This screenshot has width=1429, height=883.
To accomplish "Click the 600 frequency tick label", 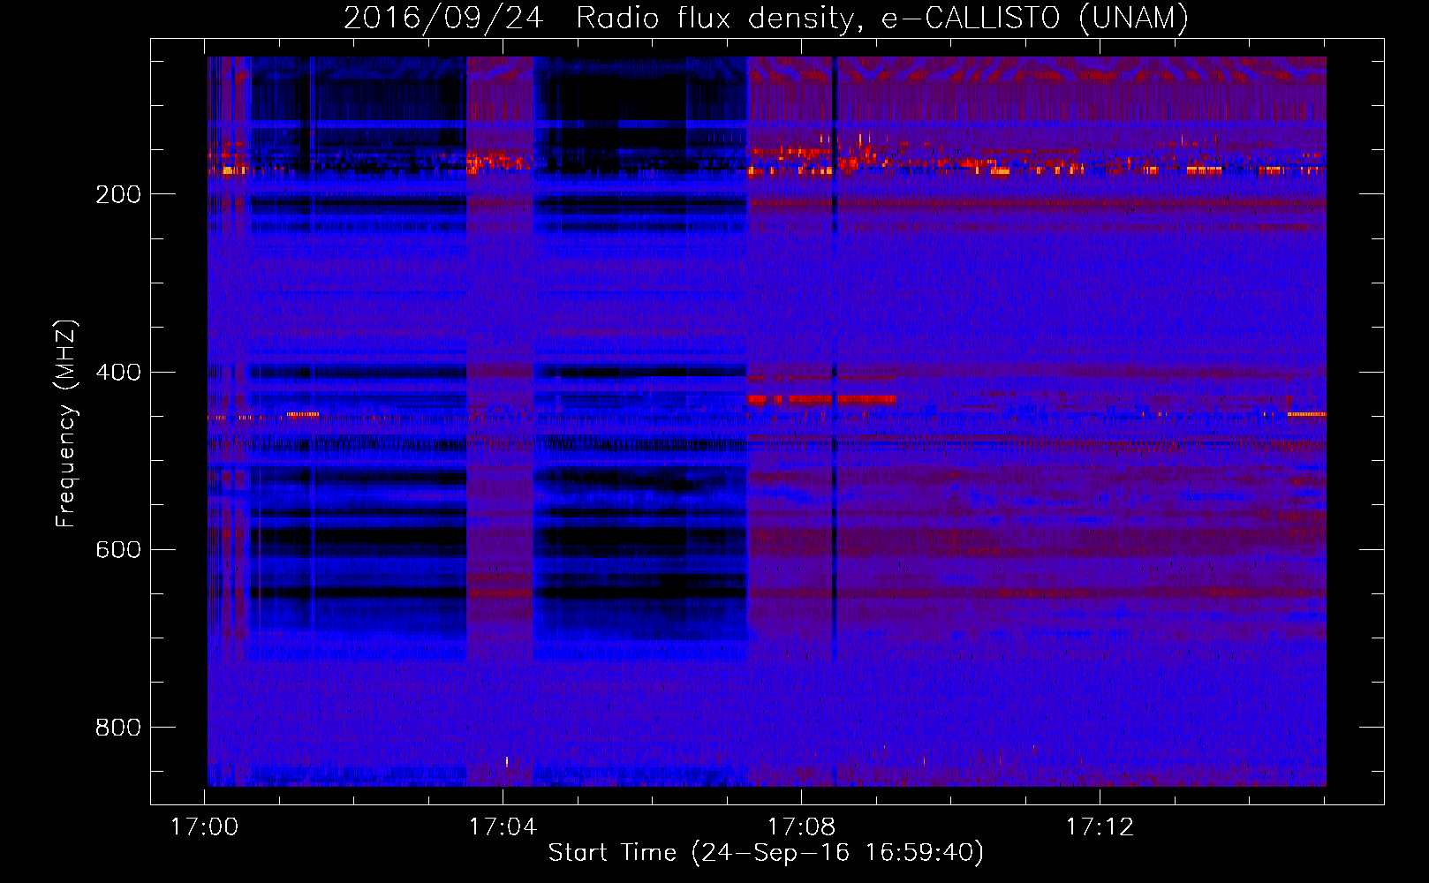I will click(x=118, y=549).
